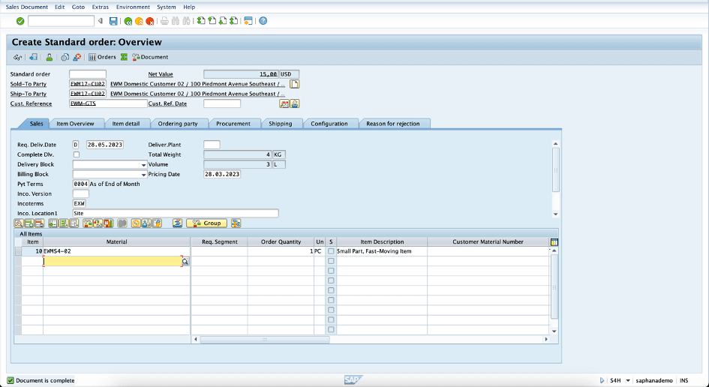Click the Material column header
This screenshot has height=387, width=709.
coord(116,241)
